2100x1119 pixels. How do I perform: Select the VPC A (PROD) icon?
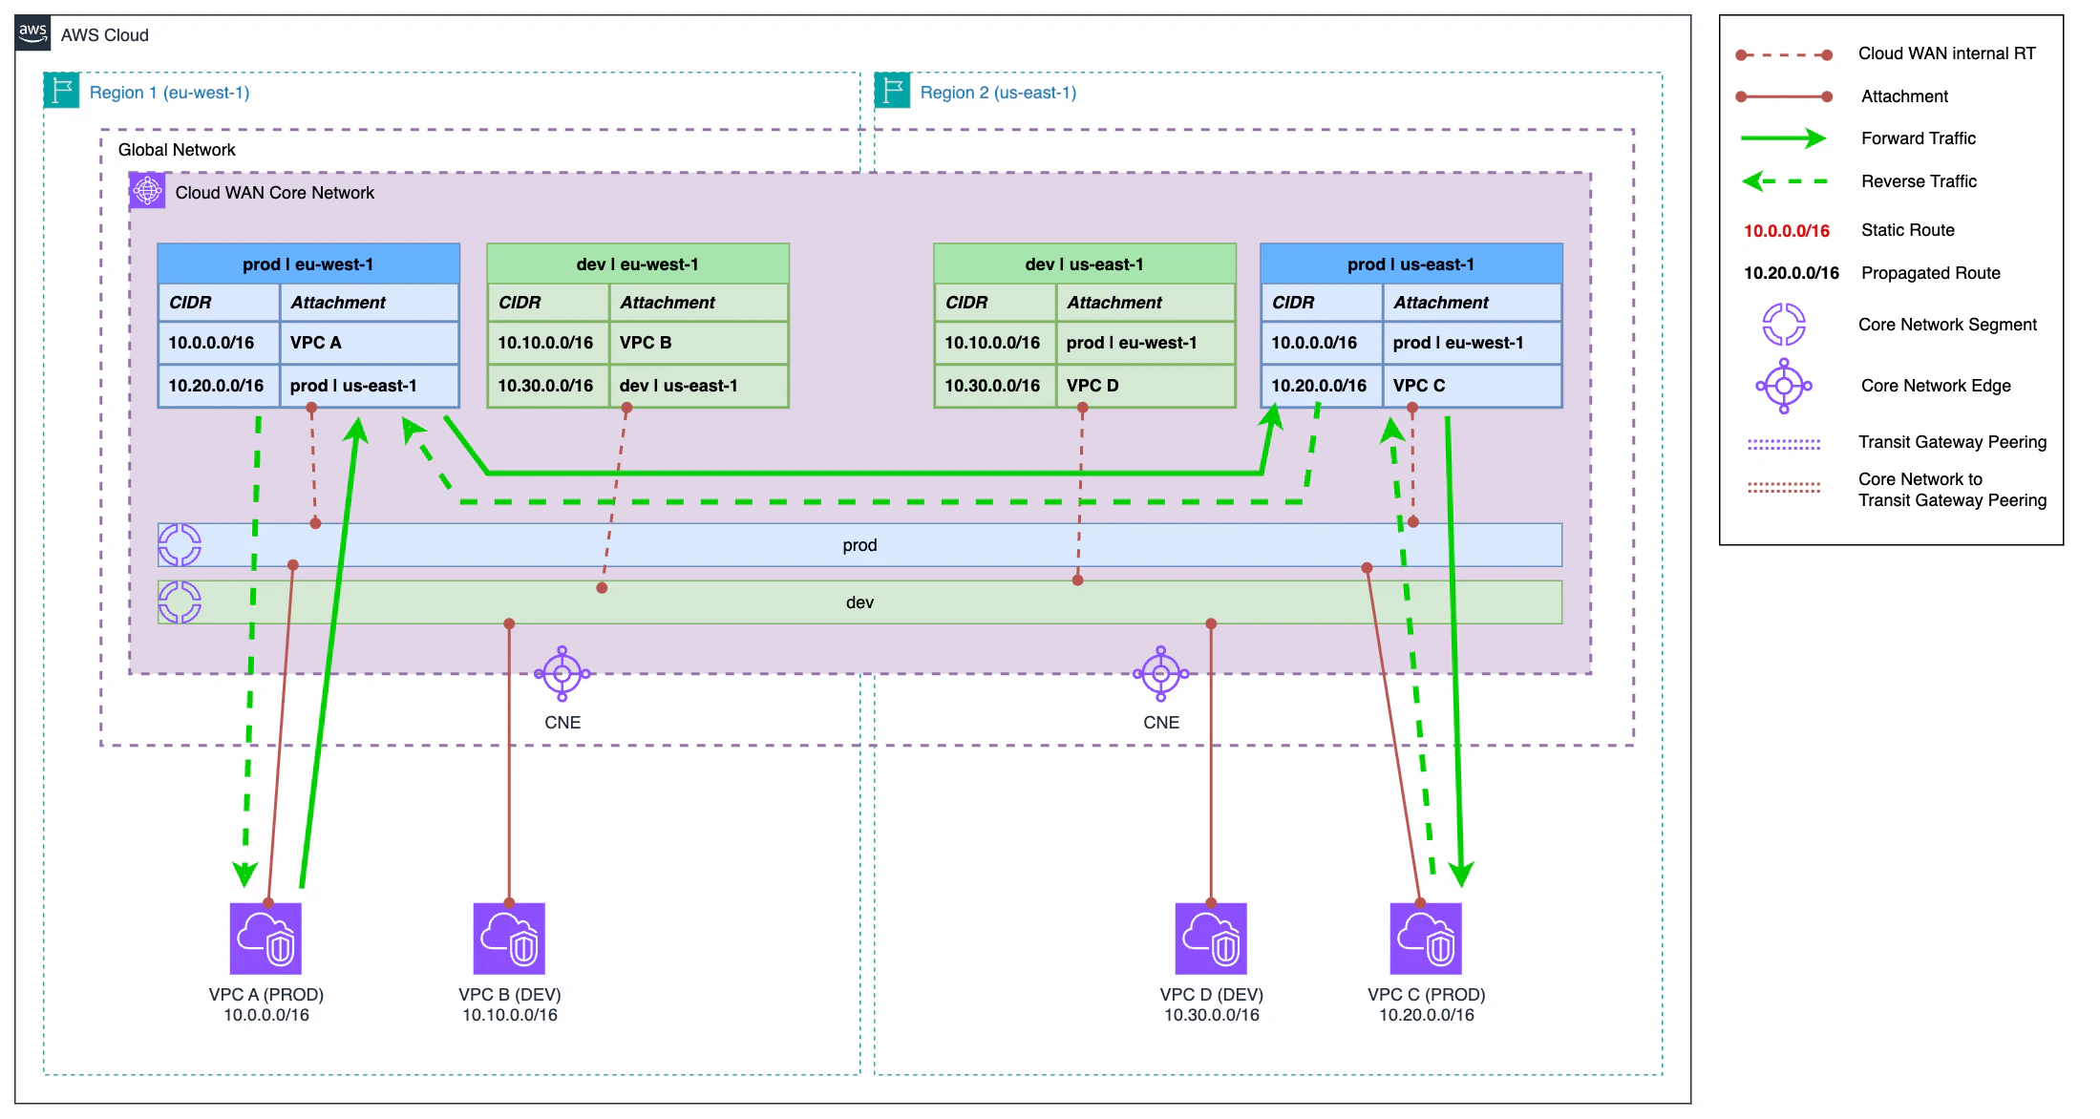[x=265, y=939]
